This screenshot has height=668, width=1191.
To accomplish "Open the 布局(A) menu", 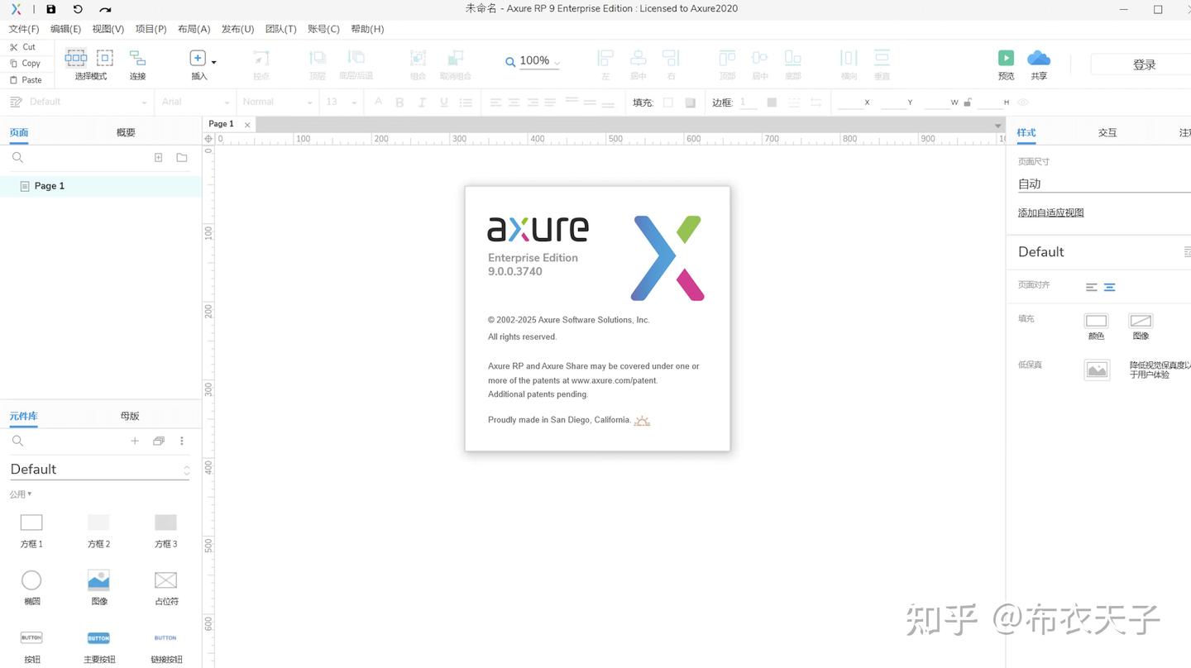I will tap(194, 29).
